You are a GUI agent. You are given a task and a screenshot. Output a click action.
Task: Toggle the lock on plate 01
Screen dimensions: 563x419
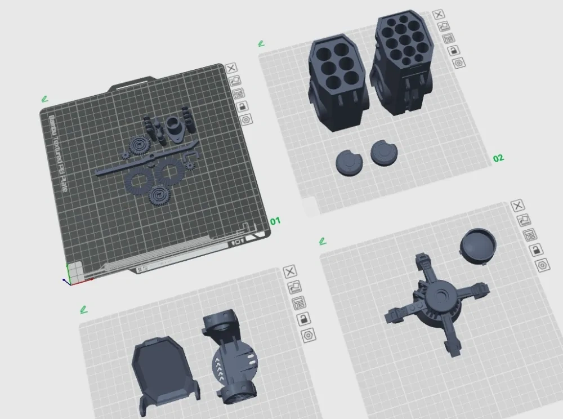pos(242,106)
